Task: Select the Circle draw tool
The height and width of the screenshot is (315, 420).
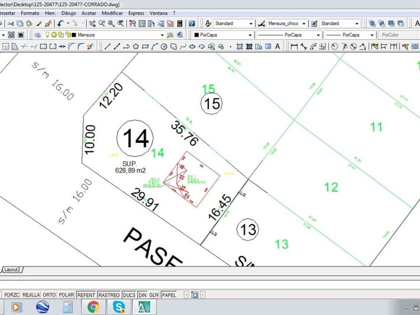Action: [163, 46]
